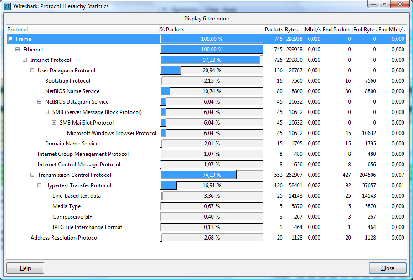This screenshot has width=413, height=280.
Task: Open the Help button
Action: [x=25, y=268]
